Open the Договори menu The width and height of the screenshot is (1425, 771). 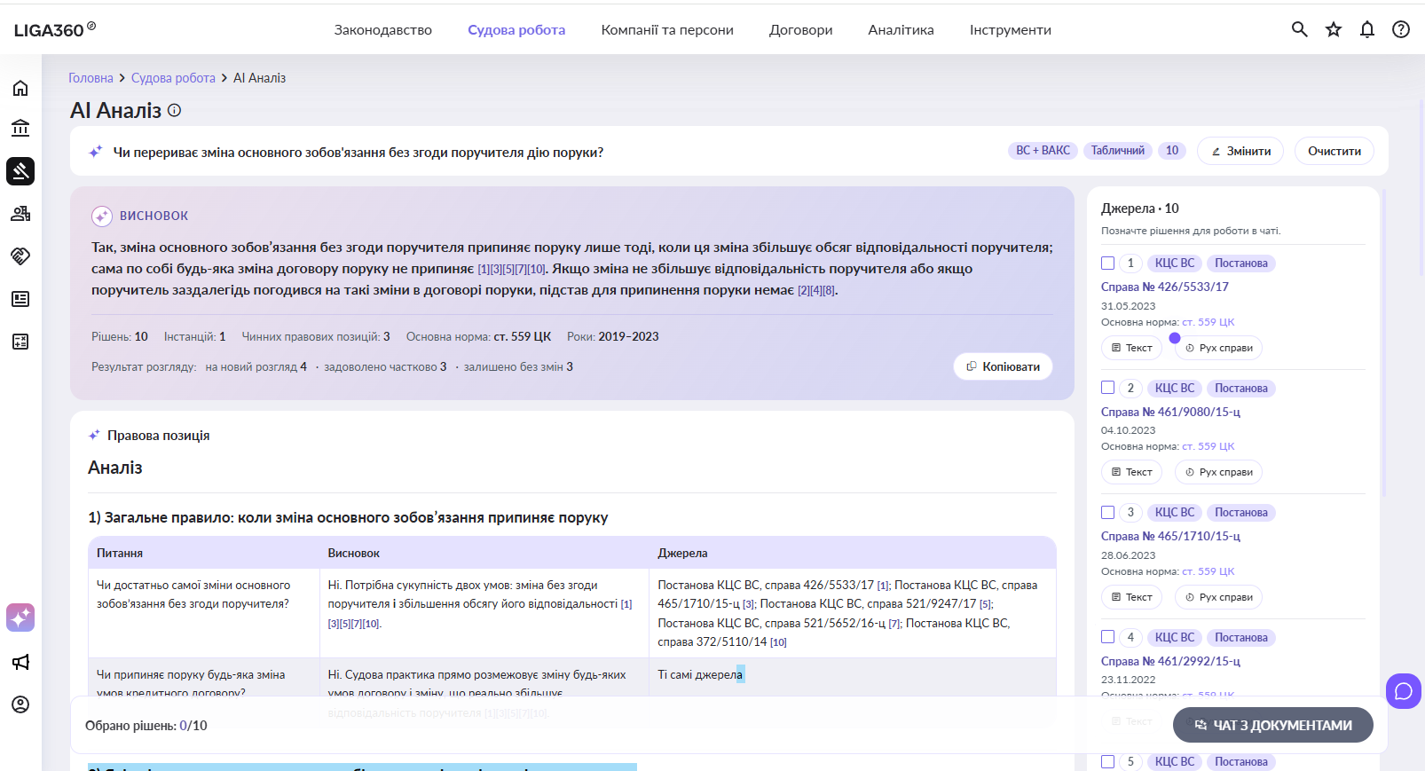pos(801,30)
